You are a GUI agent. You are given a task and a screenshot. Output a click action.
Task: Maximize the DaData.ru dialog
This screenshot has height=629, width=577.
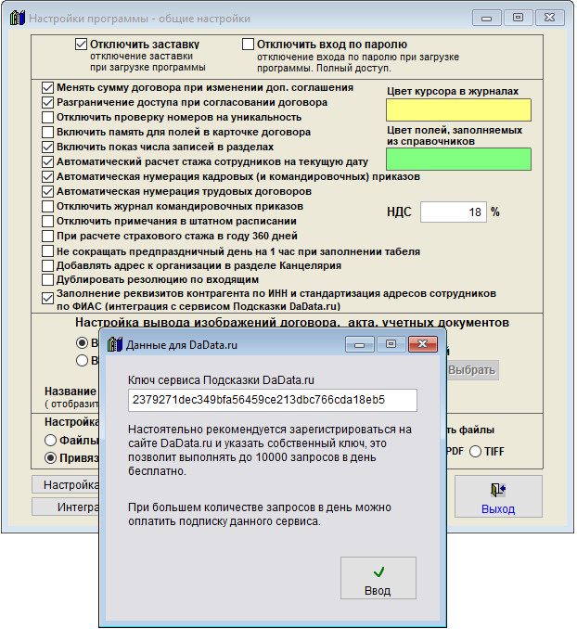(x=391, y=344)
